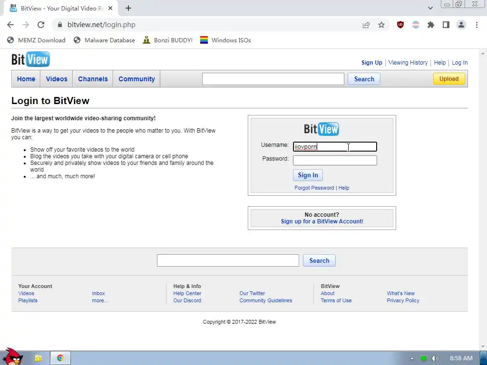487x365 pixels.
Task: Open the Terms of Use link
Action: point(336,300)
